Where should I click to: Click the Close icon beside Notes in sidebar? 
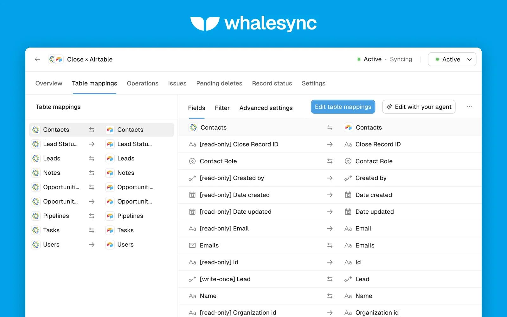click(36, 173)
